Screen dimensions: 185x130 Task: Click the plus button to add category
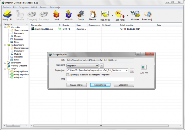click(x=102, y=66)
